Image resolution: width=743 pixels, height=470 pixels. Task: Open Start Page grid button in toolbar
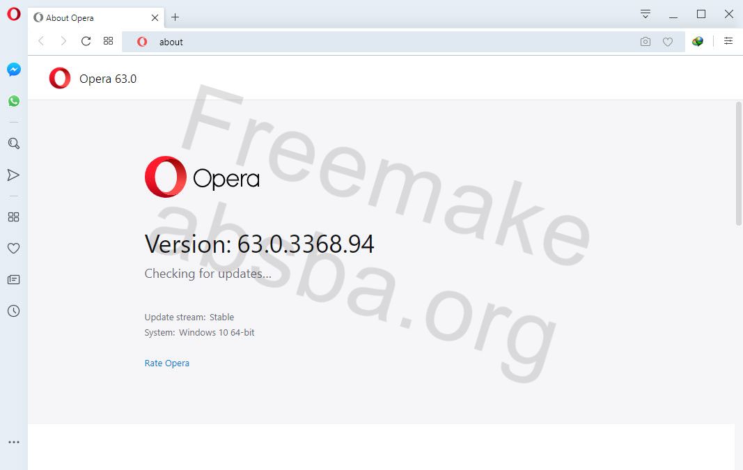(108, 41)
